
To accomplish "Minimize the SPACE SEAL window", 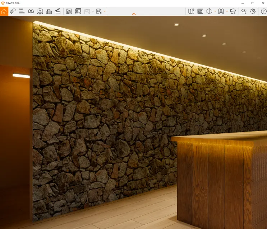I will (x=243, y=3).
